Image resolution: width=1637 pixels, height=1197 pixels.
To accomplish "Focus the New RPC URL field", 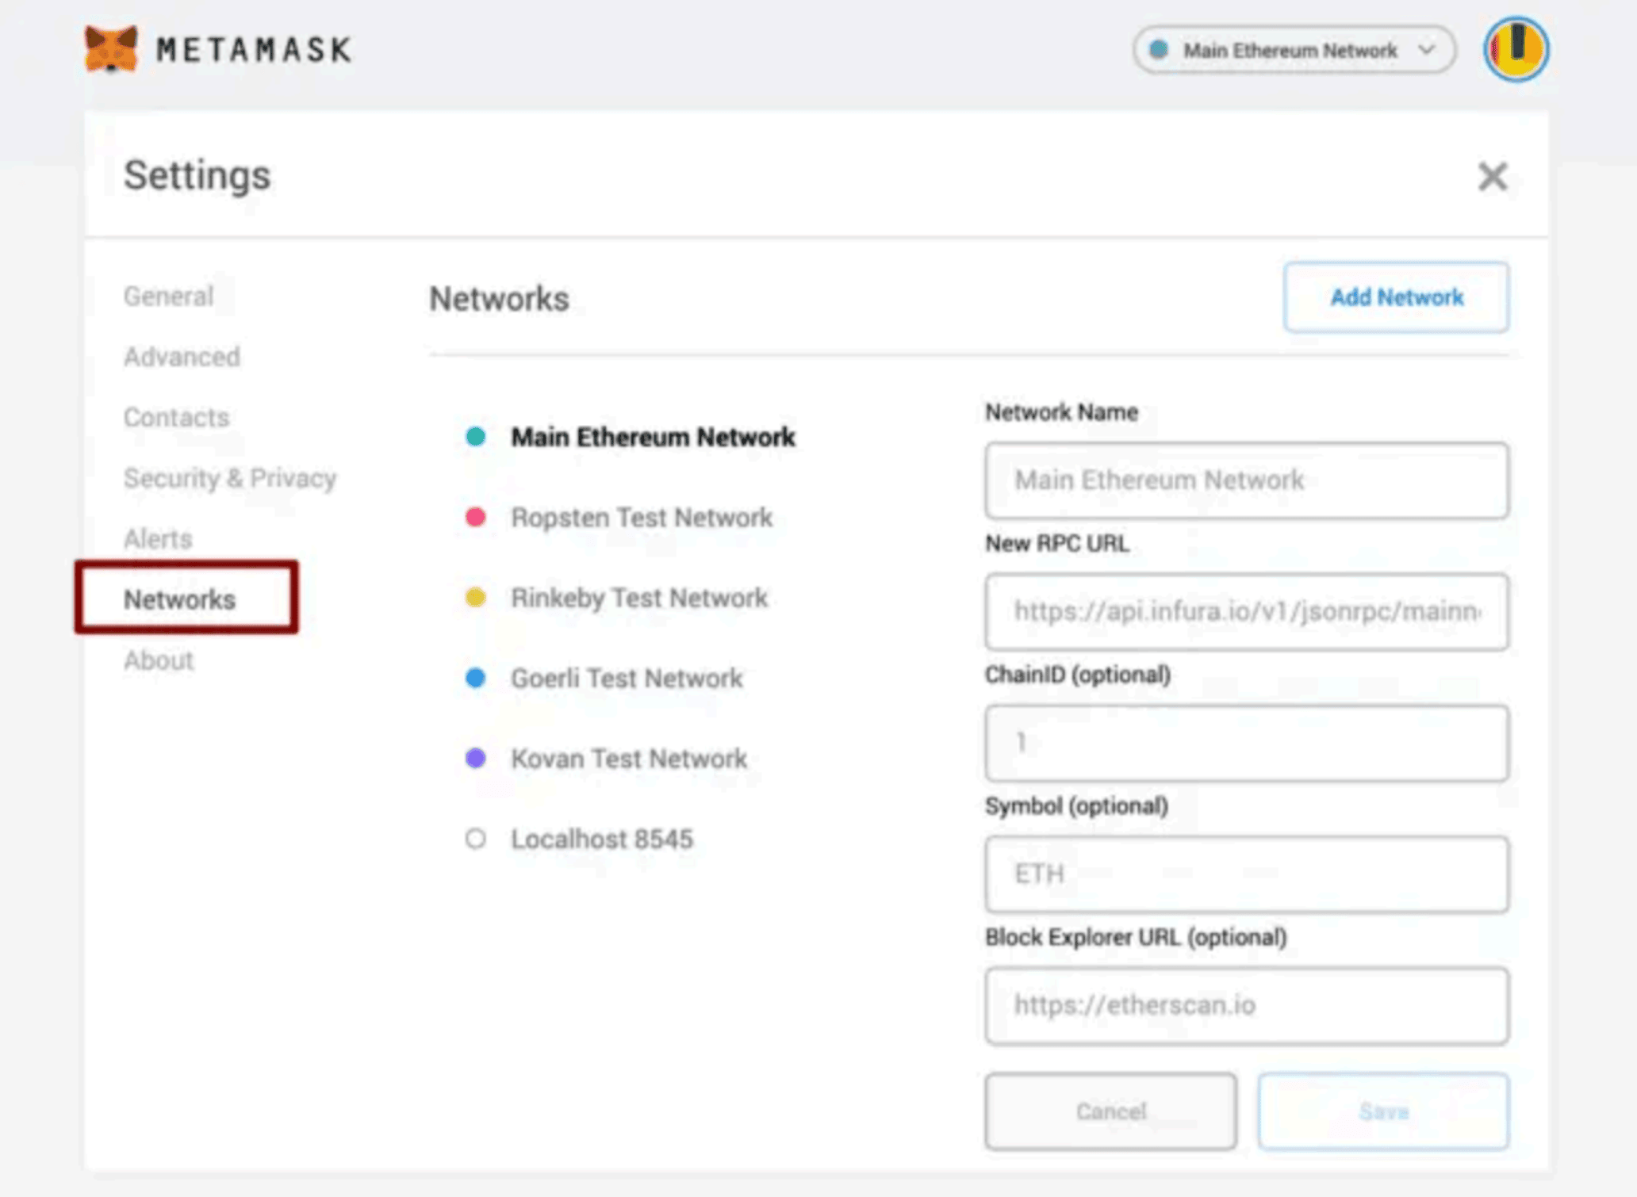I will pos(1247,612).
